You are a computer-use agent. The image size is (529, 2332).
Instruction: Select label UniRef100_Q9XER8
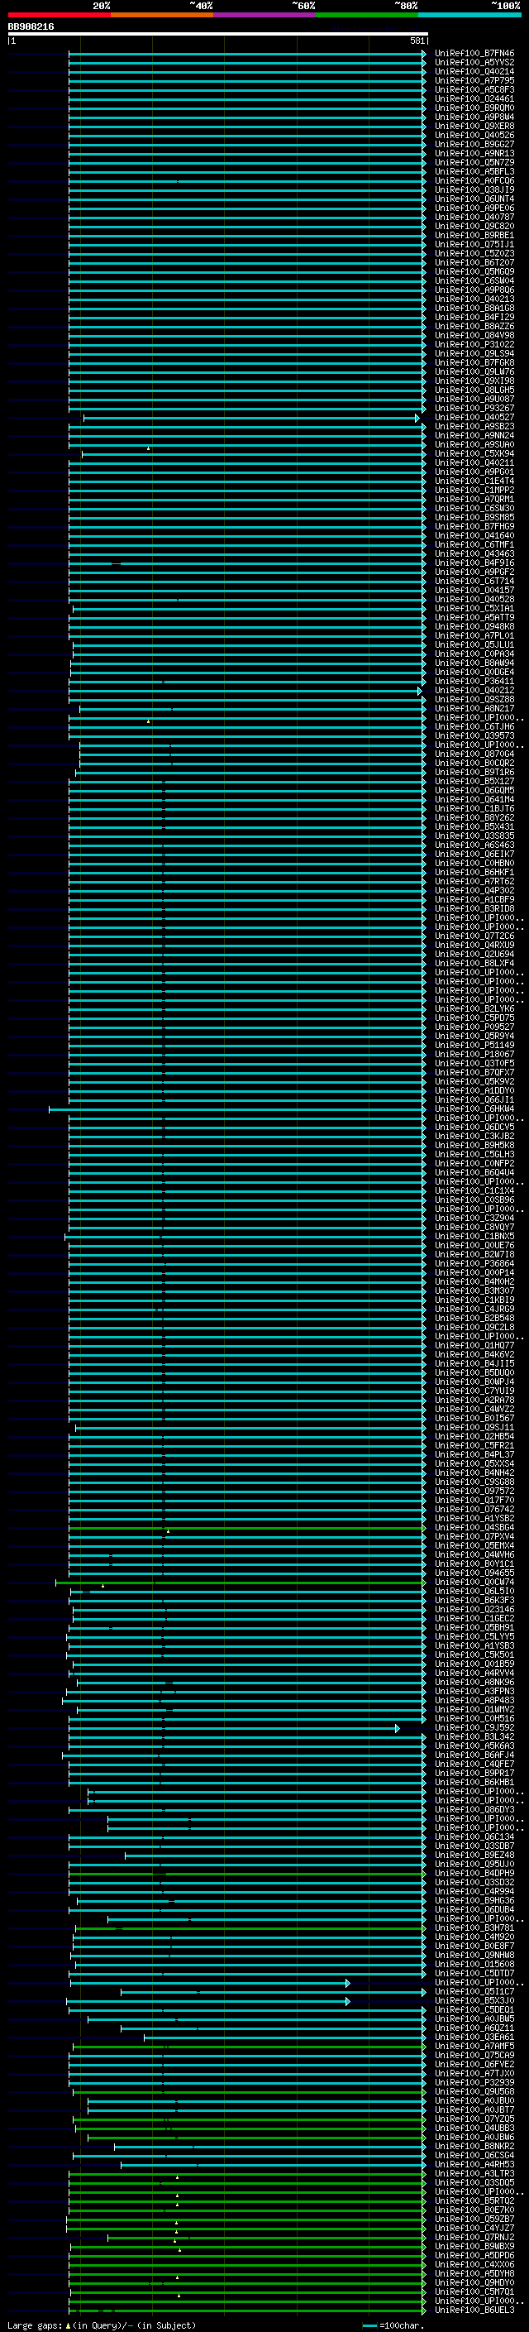click(x=474, y=126)
